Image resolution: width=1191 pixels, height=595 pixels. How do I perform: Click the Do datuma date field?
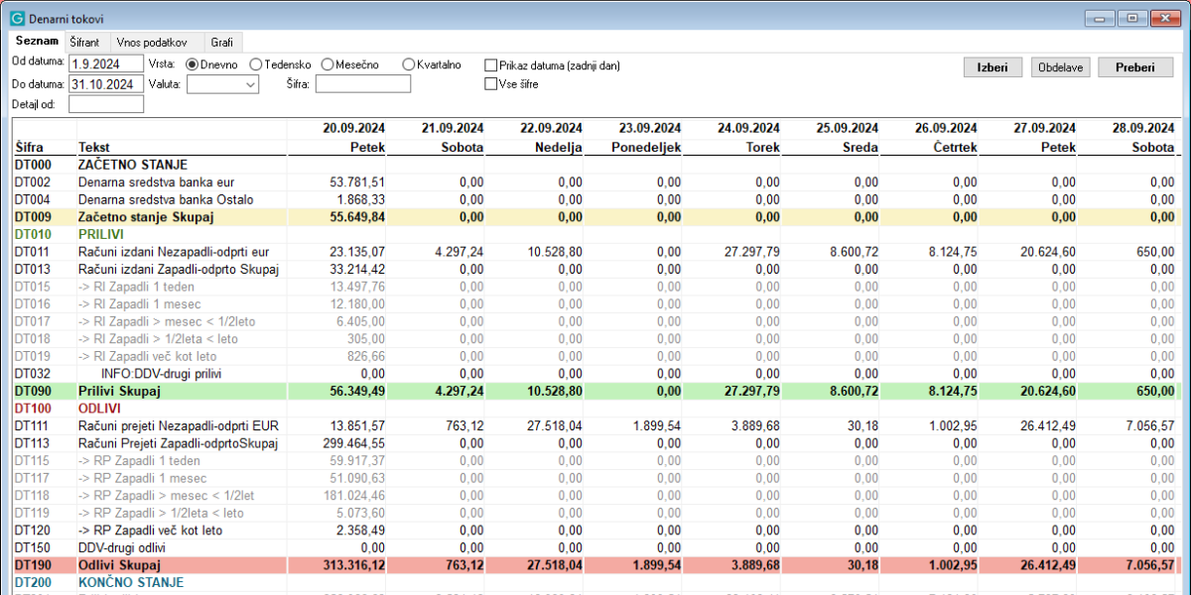point(106,84)
